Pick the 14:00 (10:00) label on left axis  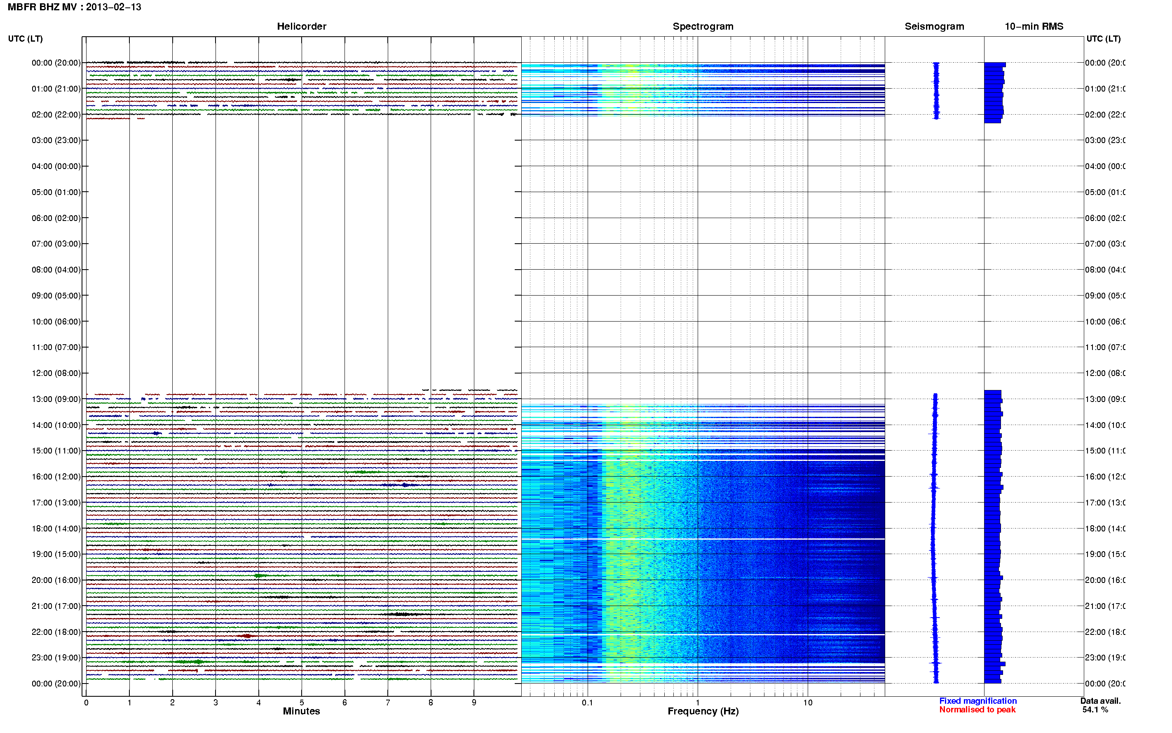coord(56,425)
